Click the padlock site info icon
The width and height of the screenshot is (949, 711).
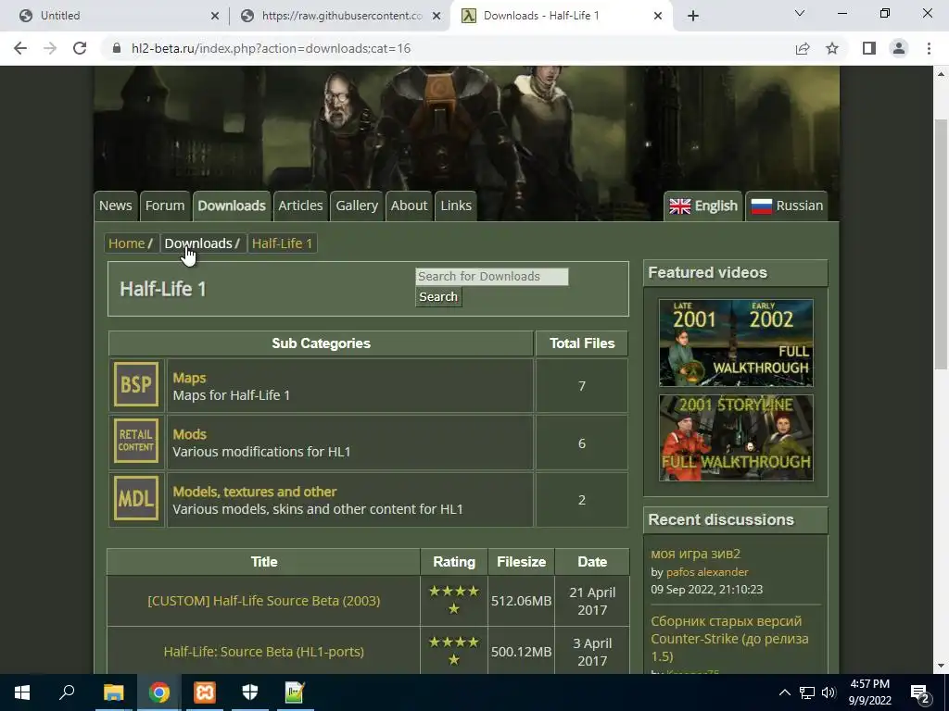(117, 48)
